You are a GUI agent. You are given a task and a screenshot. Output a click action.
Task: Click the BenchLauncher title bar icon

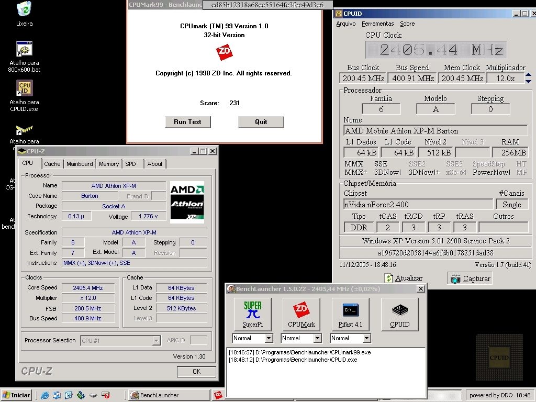click(x=231, y=289)
